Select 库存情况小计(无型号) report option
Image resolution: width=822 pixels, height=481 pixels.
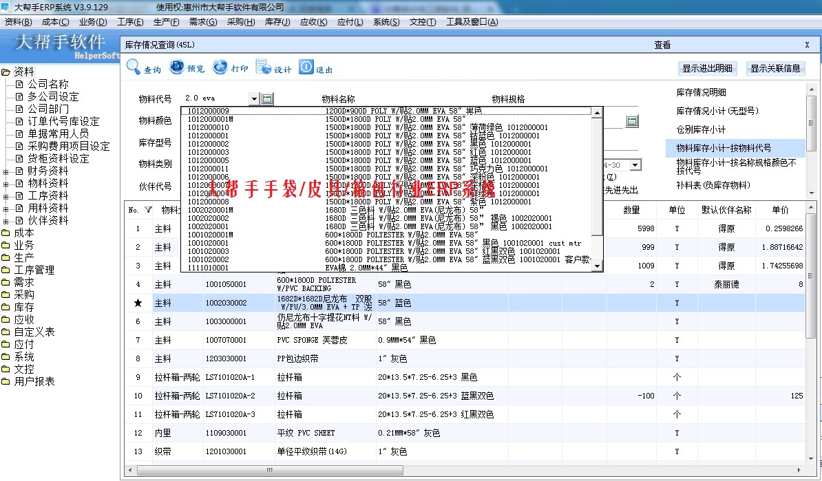click(717, 111)
